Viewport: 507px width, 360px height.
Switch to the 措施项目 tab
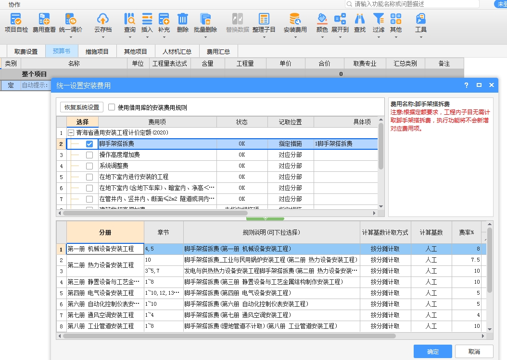97,52
